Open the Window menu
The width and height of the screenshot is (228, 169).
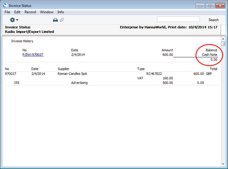coord(47,12)
